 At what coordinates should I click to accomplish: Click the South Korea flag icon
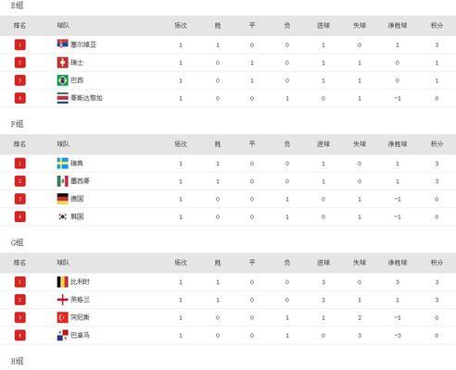[x=62, y=216]
